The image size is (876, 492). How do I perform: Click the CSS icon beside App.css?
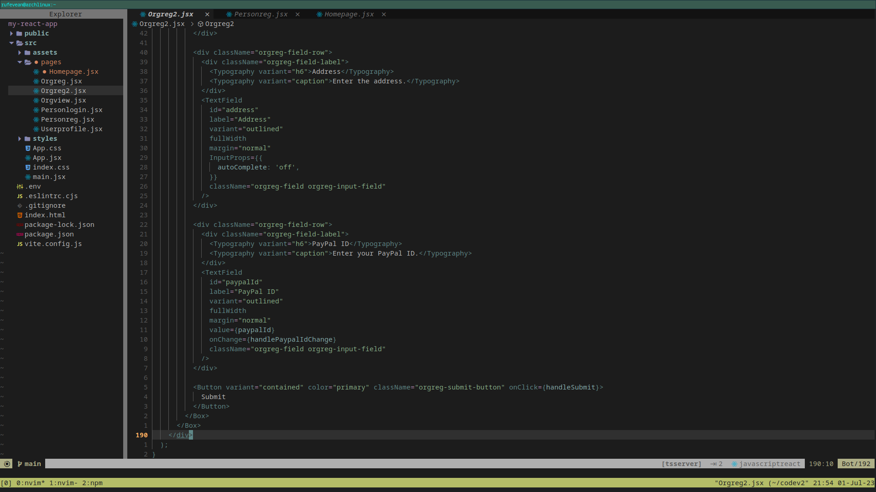click(28, 148)
